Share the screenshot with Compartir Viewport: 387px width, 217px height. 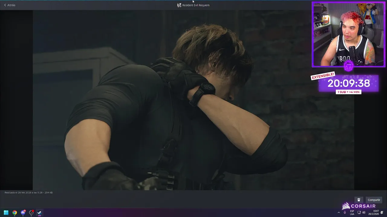click(374, 200)
